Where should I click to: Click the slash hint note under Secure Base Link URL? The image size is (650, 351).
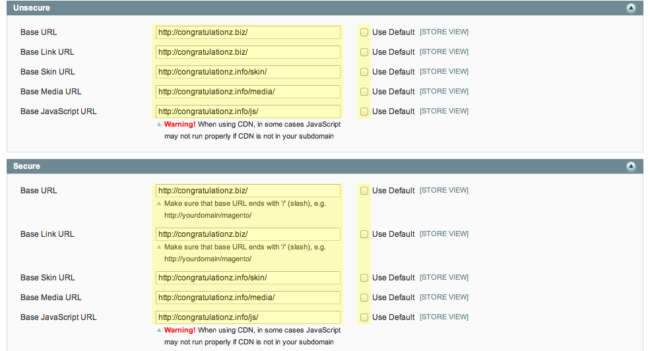pyautogui.click(x=245, y=253)
